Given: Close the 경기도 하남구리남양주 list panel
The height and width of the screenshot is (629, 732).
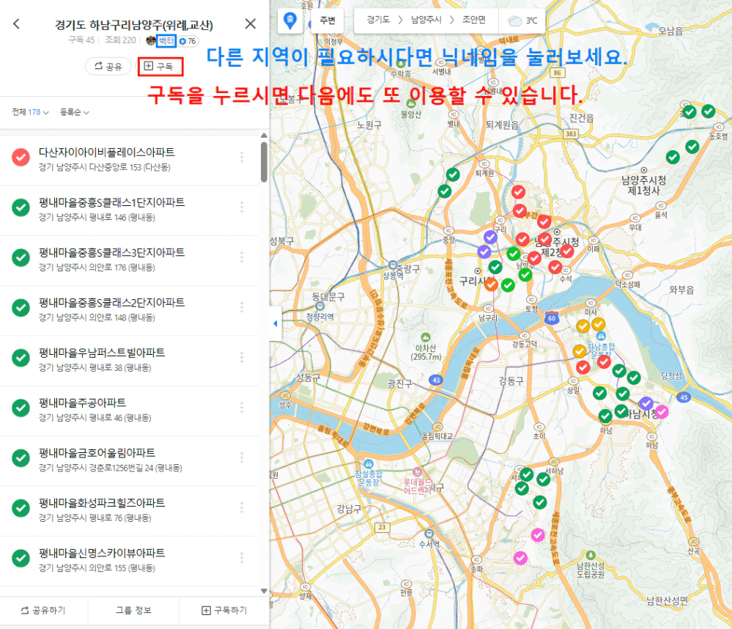Looking at the screenshot, I should [x=250, y=23].
